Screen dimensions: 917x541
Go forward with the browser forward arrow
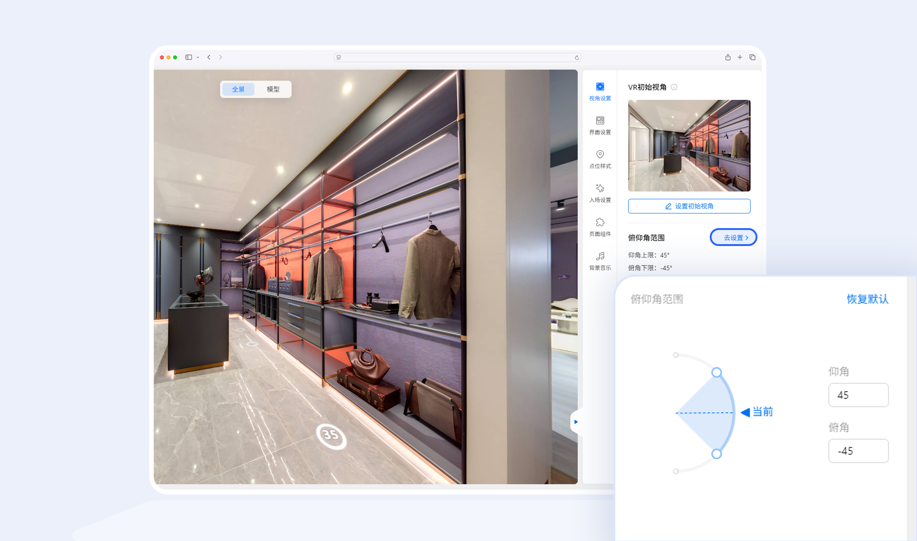tap(221, 57)
